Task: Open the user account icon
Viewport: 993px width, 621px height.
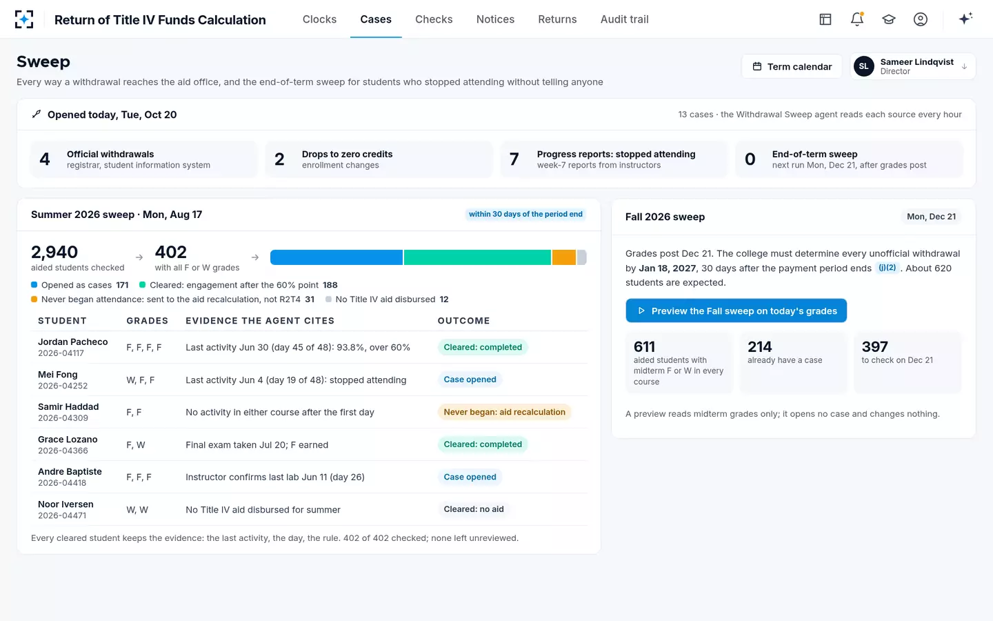Action: pos(921,19)
